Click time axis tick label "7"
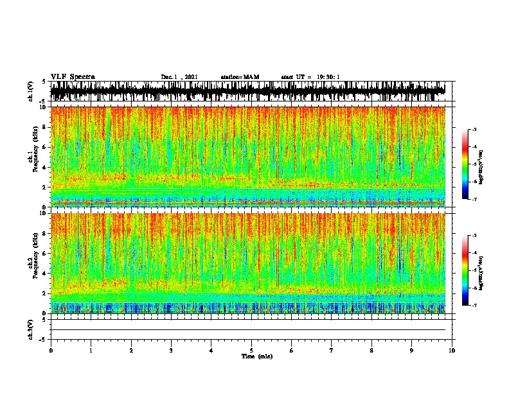Viewport: 509px width, 393px height. (x=332, y=351)
